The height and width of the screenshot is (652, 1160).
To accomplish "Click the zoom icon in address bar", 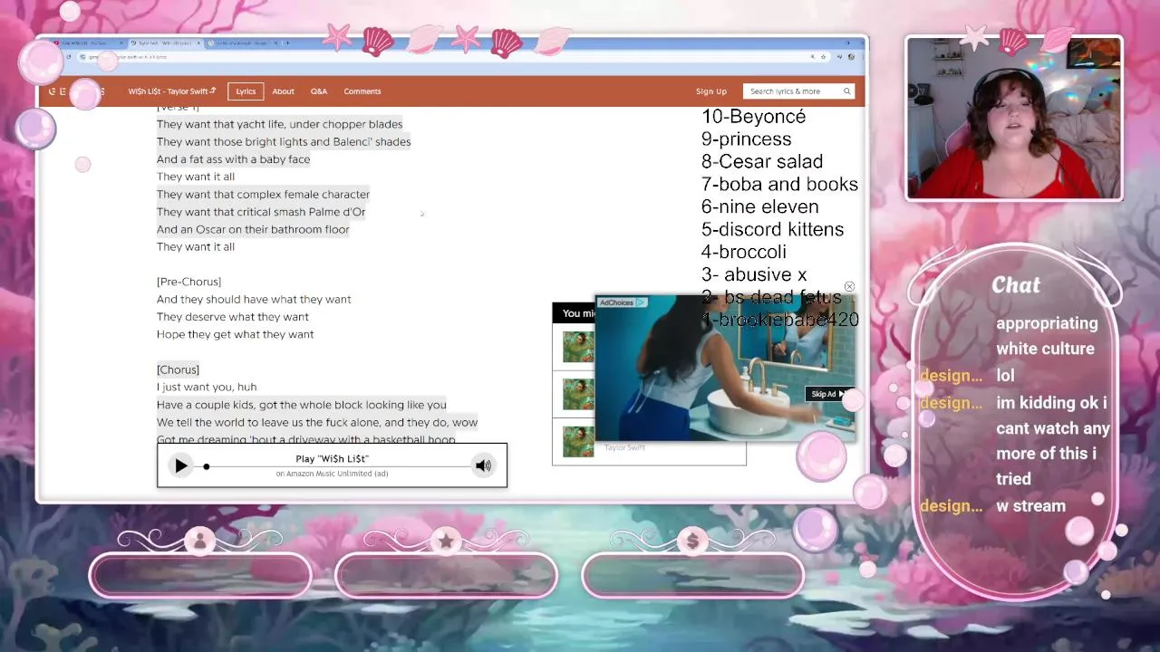I will (x=812, y=57).
